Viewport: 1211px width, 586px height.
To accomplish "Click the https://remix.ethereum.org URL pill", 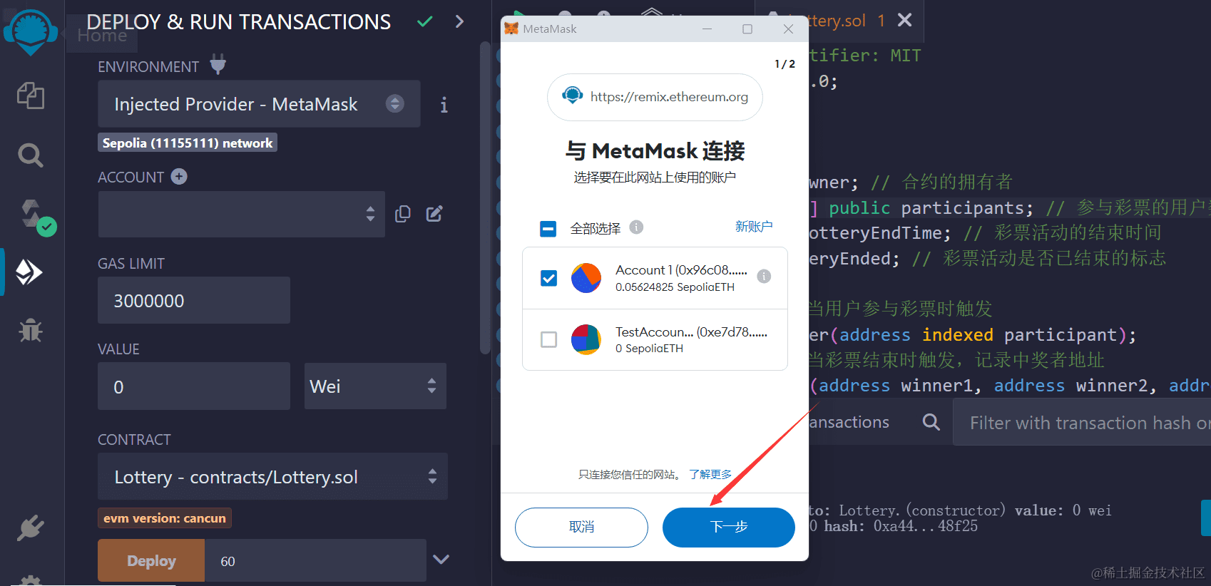I will point(655,97).
